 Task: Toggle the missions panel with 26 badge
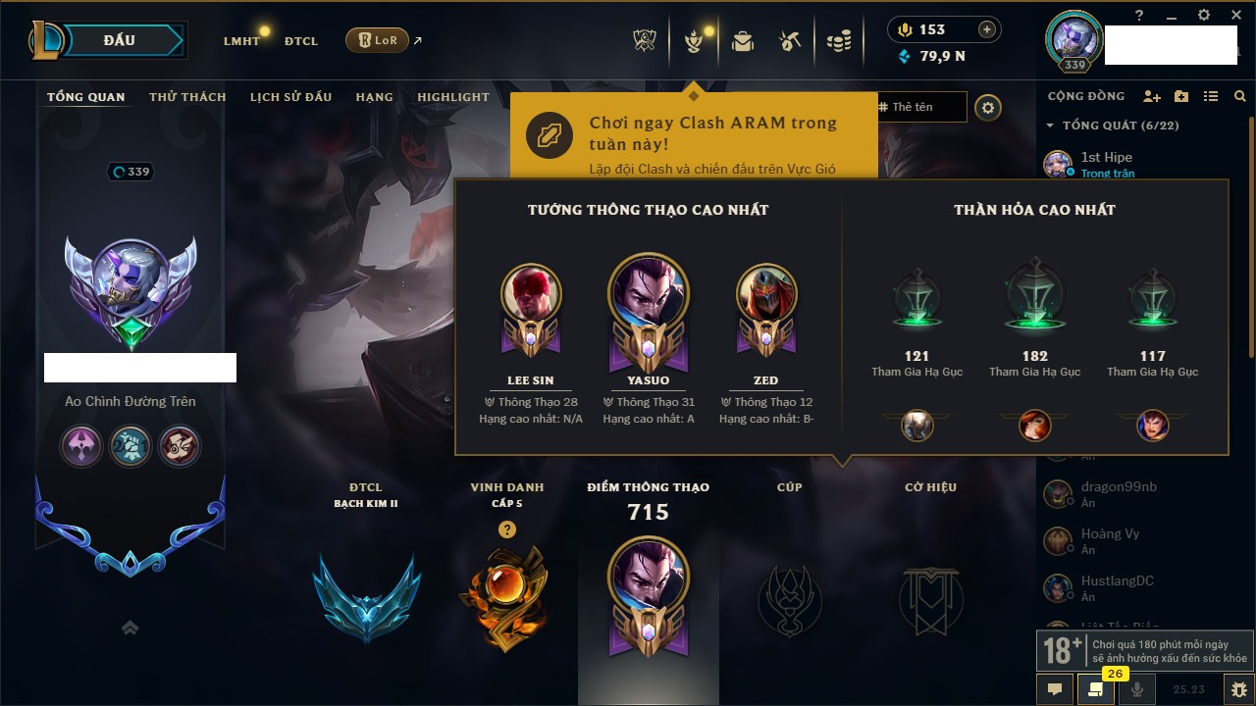pos(1096,689)
